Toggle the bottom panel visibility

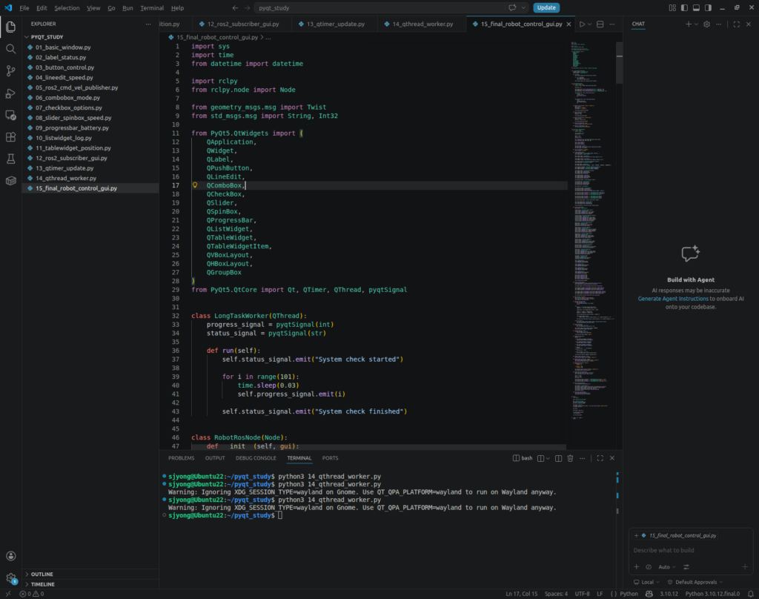tap(696, 7)
